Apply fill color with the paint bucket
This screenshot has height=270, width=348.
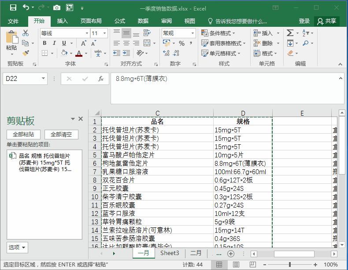[64, 53]
